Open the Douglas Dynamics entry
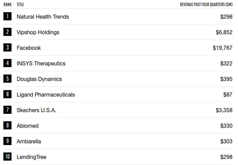 [x=39, y=79]
